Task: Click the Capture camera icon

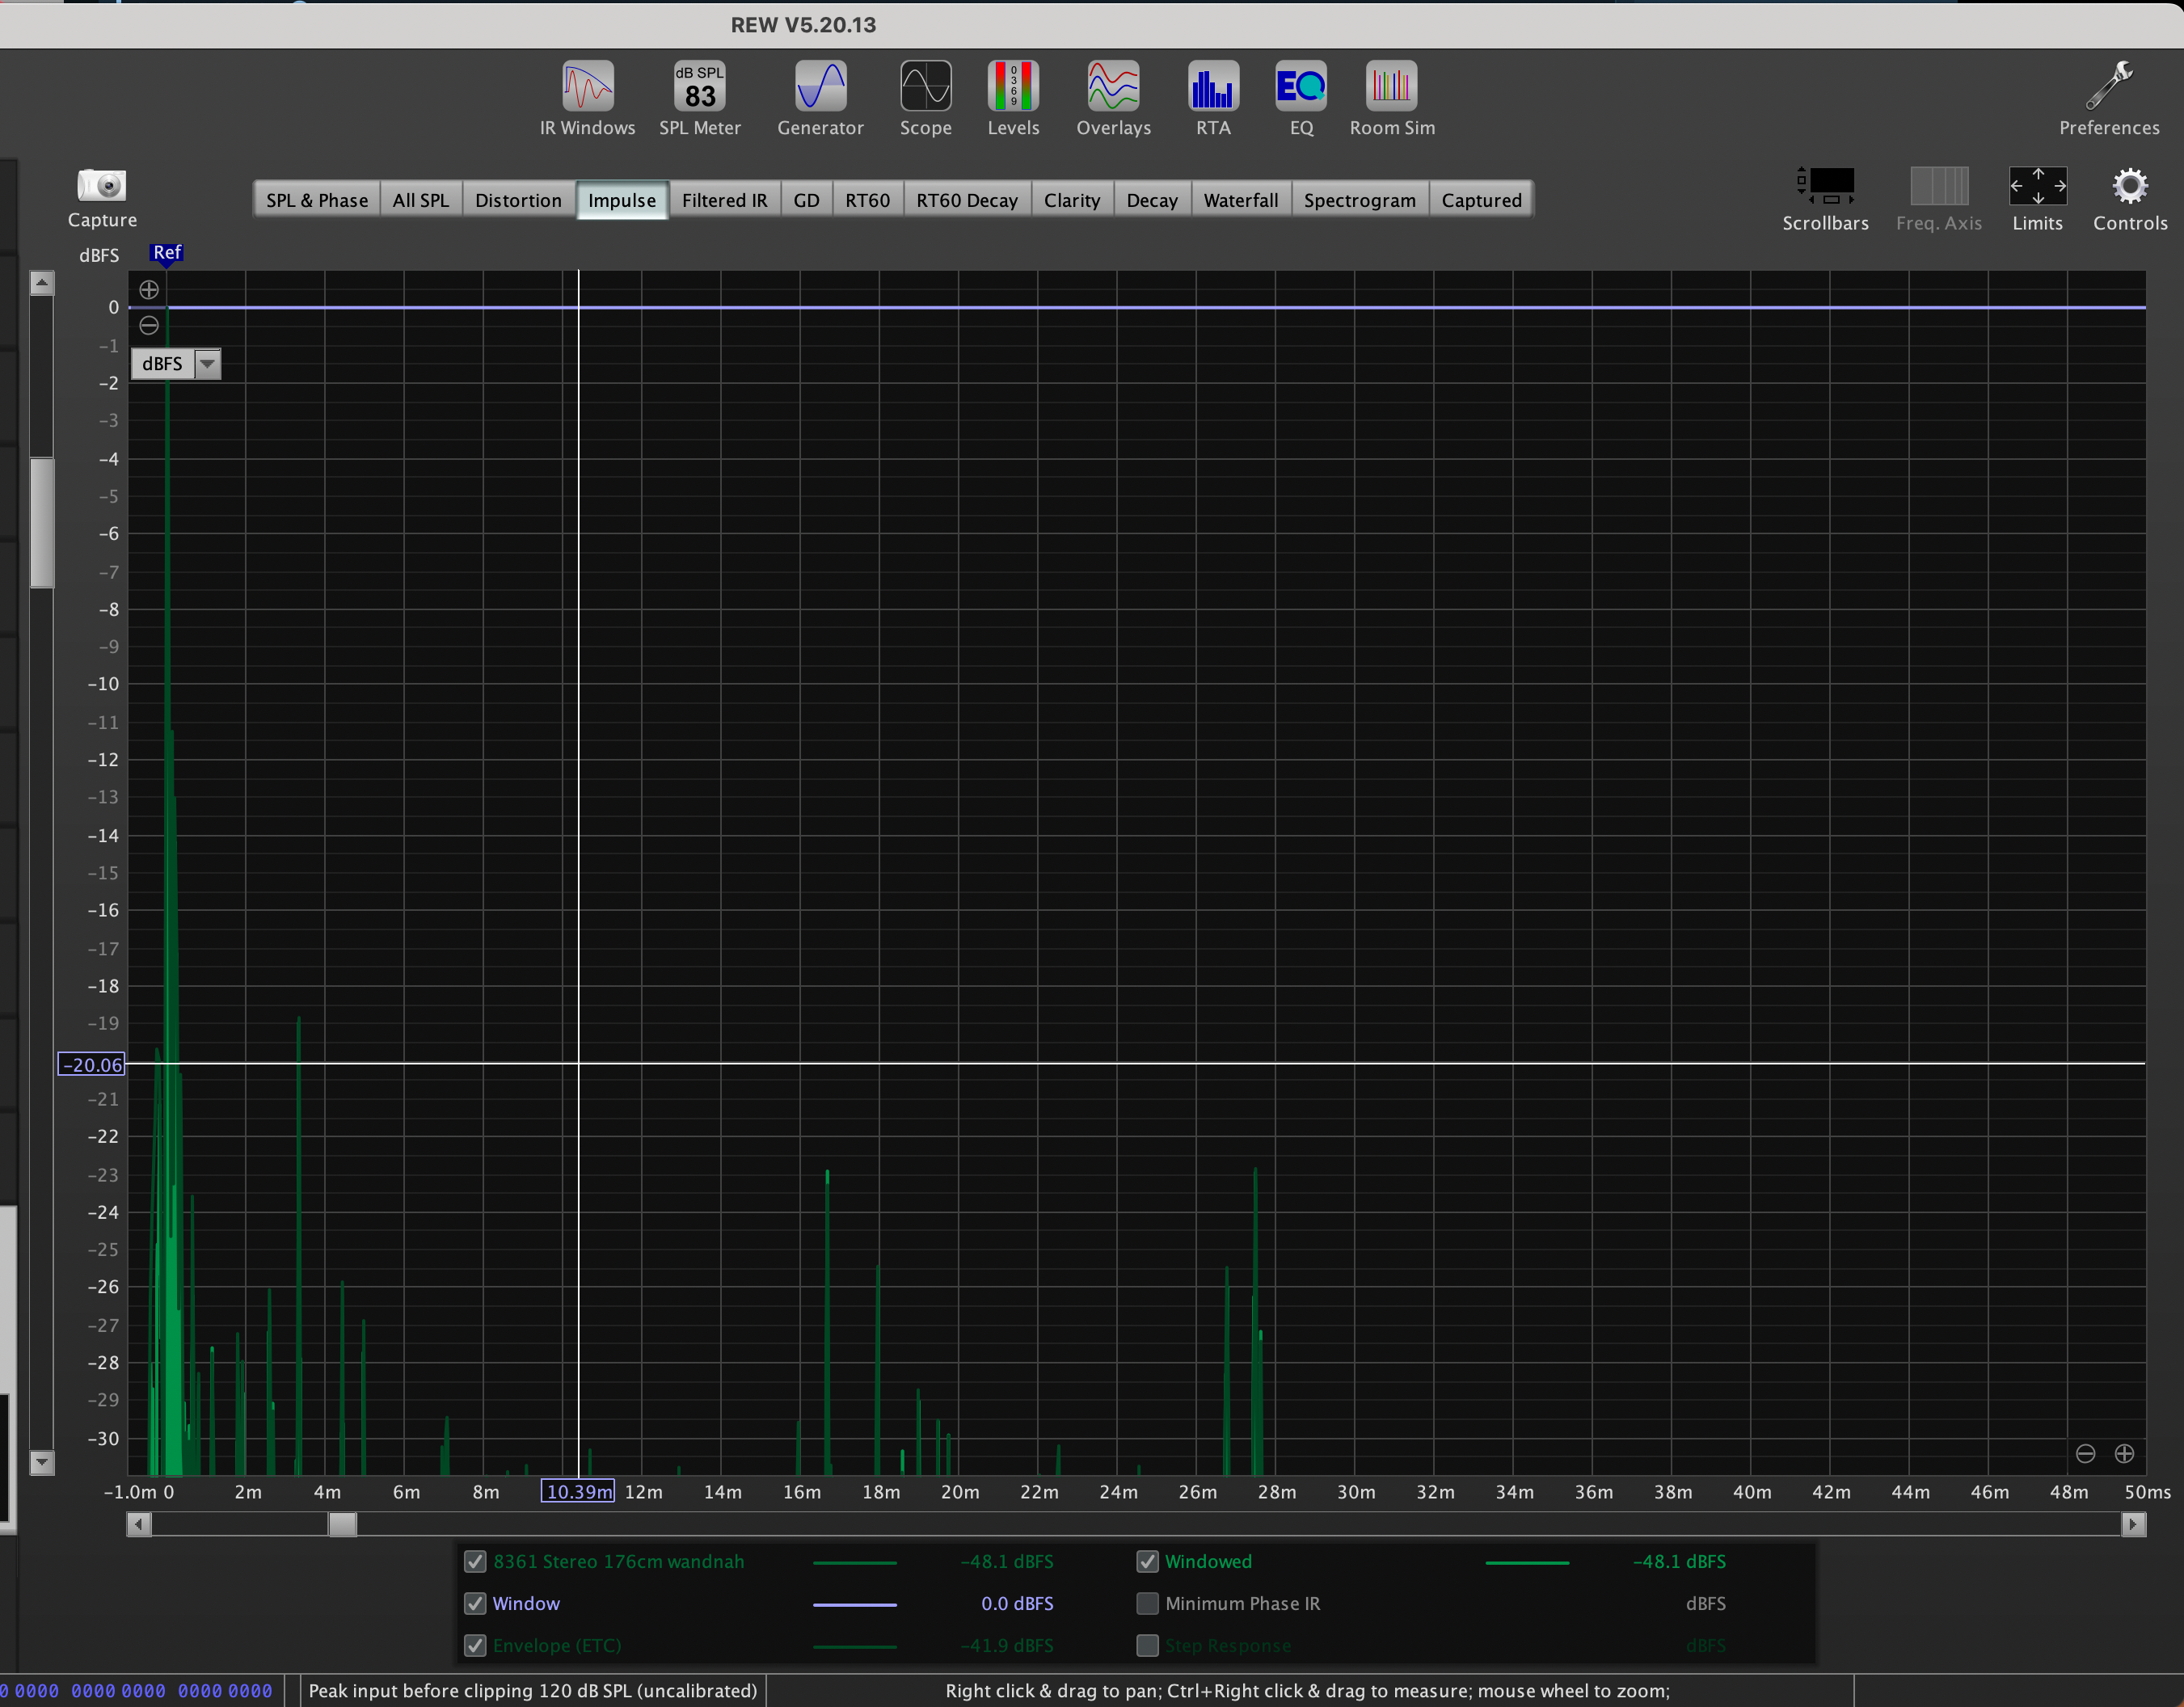Action: [101, 186]
